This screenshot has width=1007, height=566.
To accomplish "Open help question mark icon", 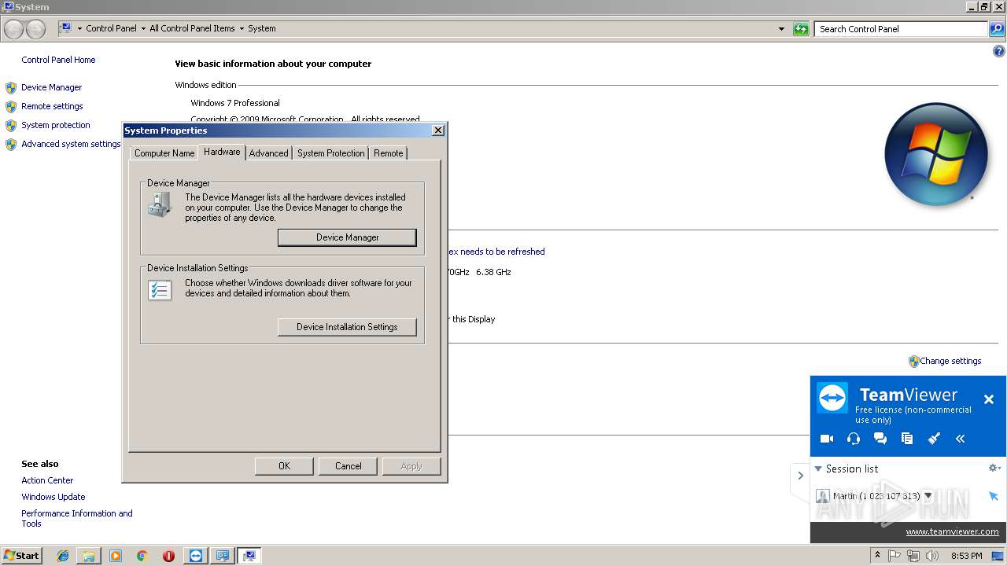I will pos(999,51).
